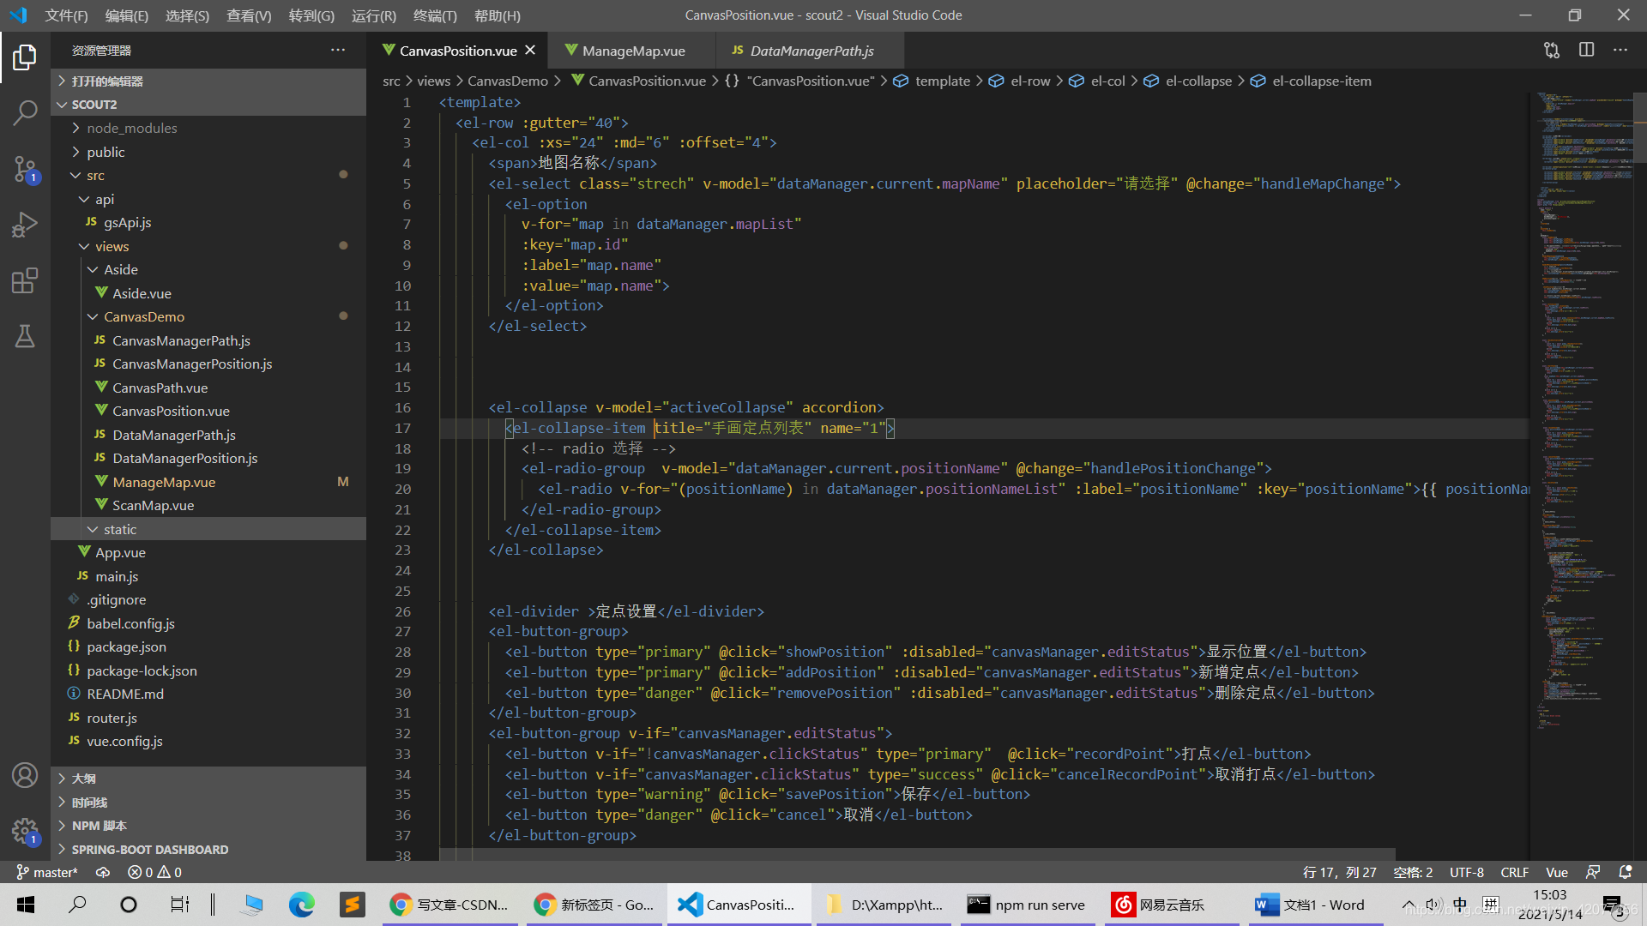Viewport: 1647px width, 926px height.
Task: Close the CanvasPosition.vue tab
Action: coord(530,51)
